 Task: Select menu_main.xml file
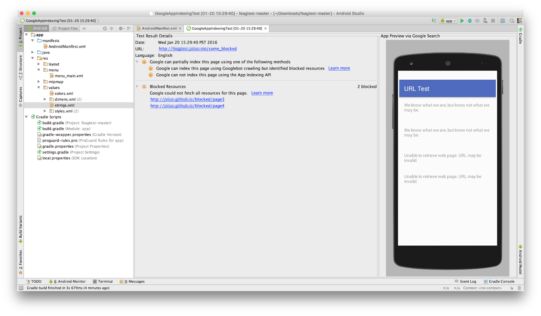69,76
